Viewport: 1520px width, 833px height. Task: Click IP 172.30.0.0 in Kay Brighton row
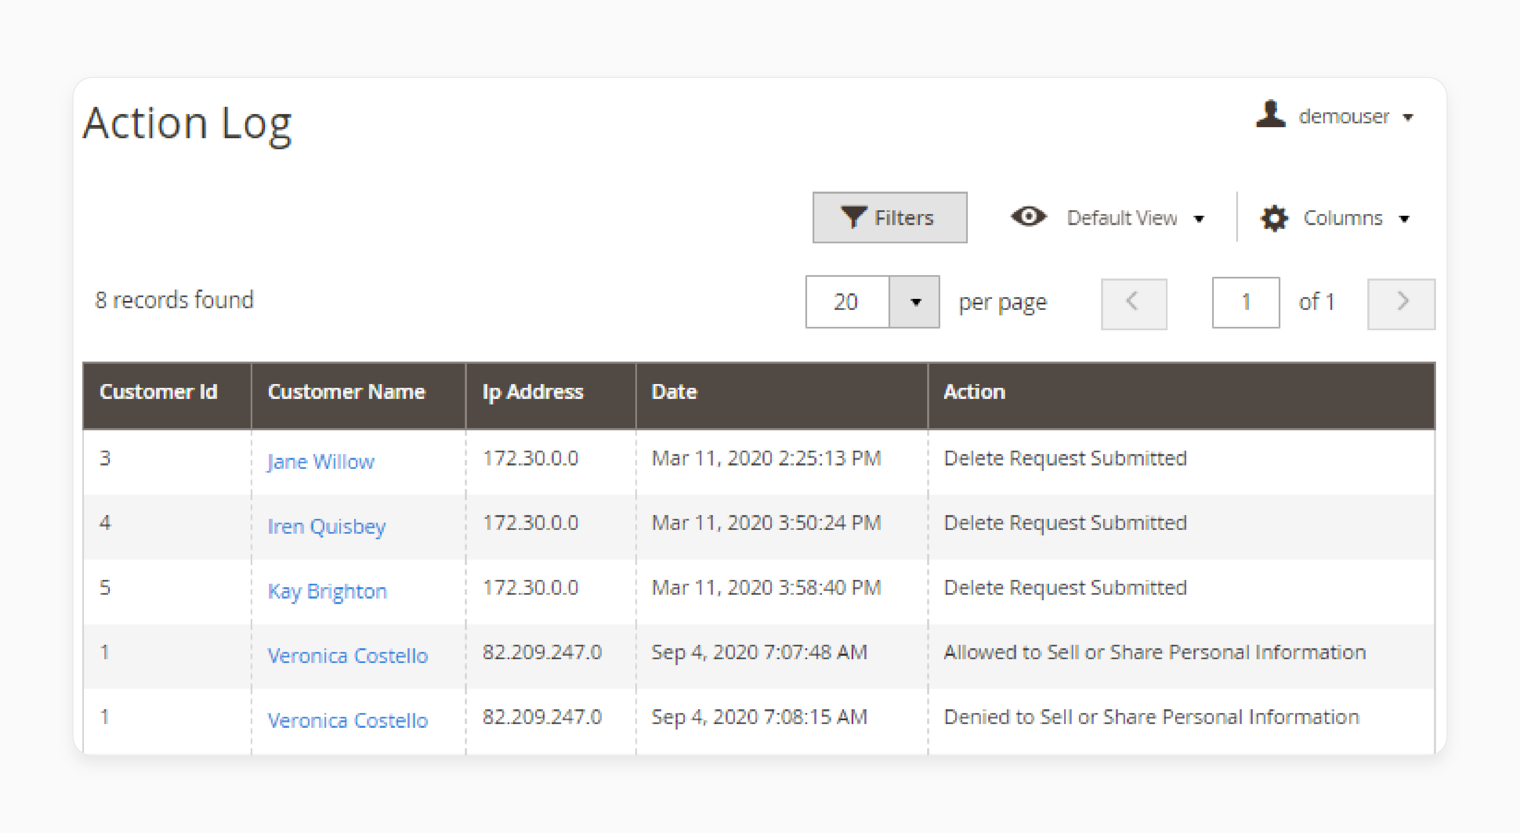tap(531, 588)
